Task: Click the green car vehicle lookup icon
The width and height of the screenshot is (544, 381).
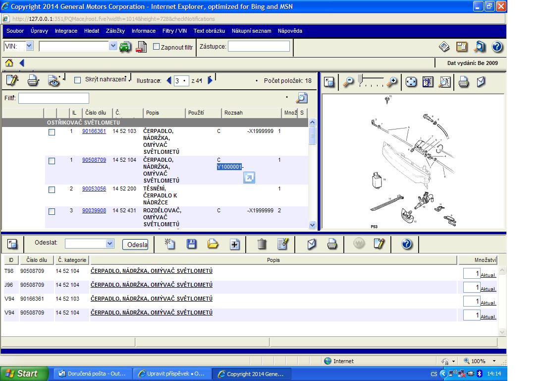Action: [x=125, y=47]
